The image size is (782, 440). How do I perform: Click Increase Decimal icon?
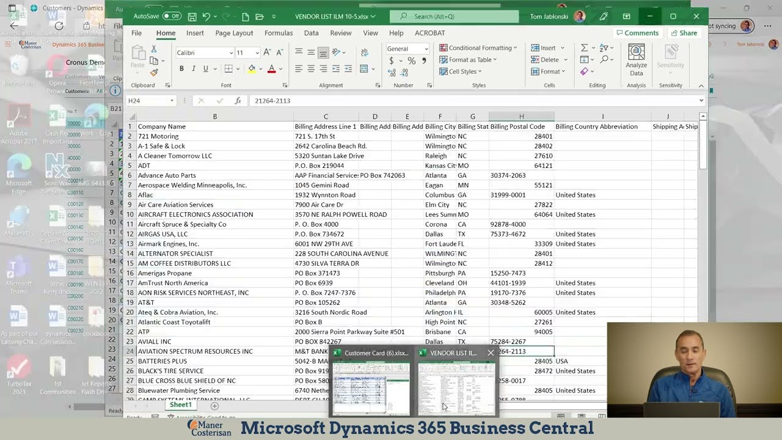(392, 72)
